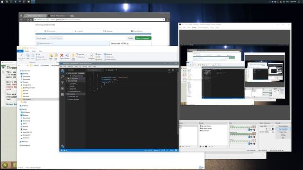Click the browser back arrow
The height and width of the screenshot is (170, 303).
point(21,20)
